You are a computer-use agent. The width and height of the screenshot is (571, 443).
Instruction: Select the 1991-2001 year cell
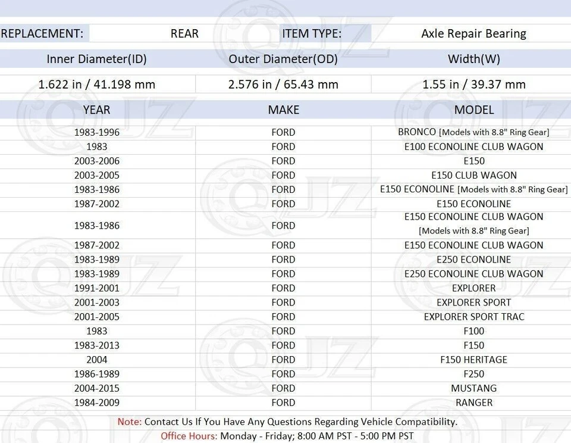pyautogui.click(x=97, y=288)
